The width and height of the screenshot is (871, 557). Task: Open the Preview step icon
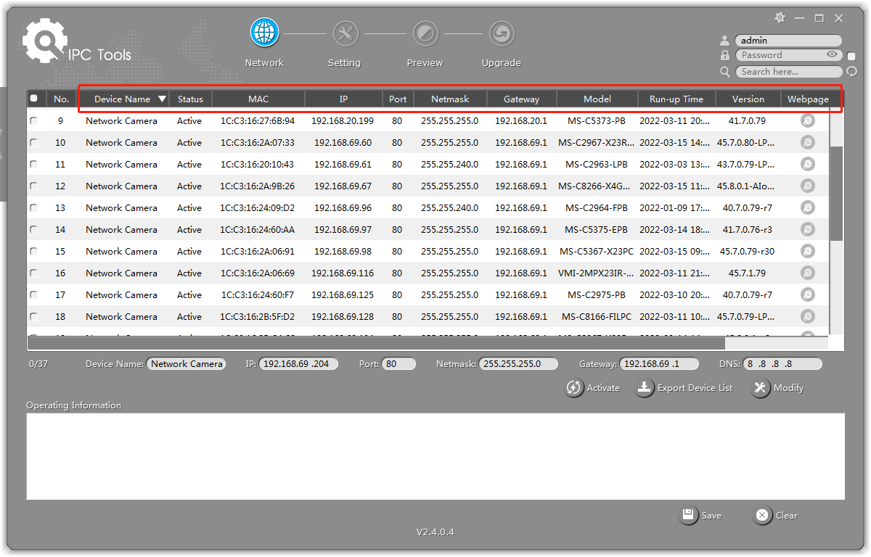(425, 33)
